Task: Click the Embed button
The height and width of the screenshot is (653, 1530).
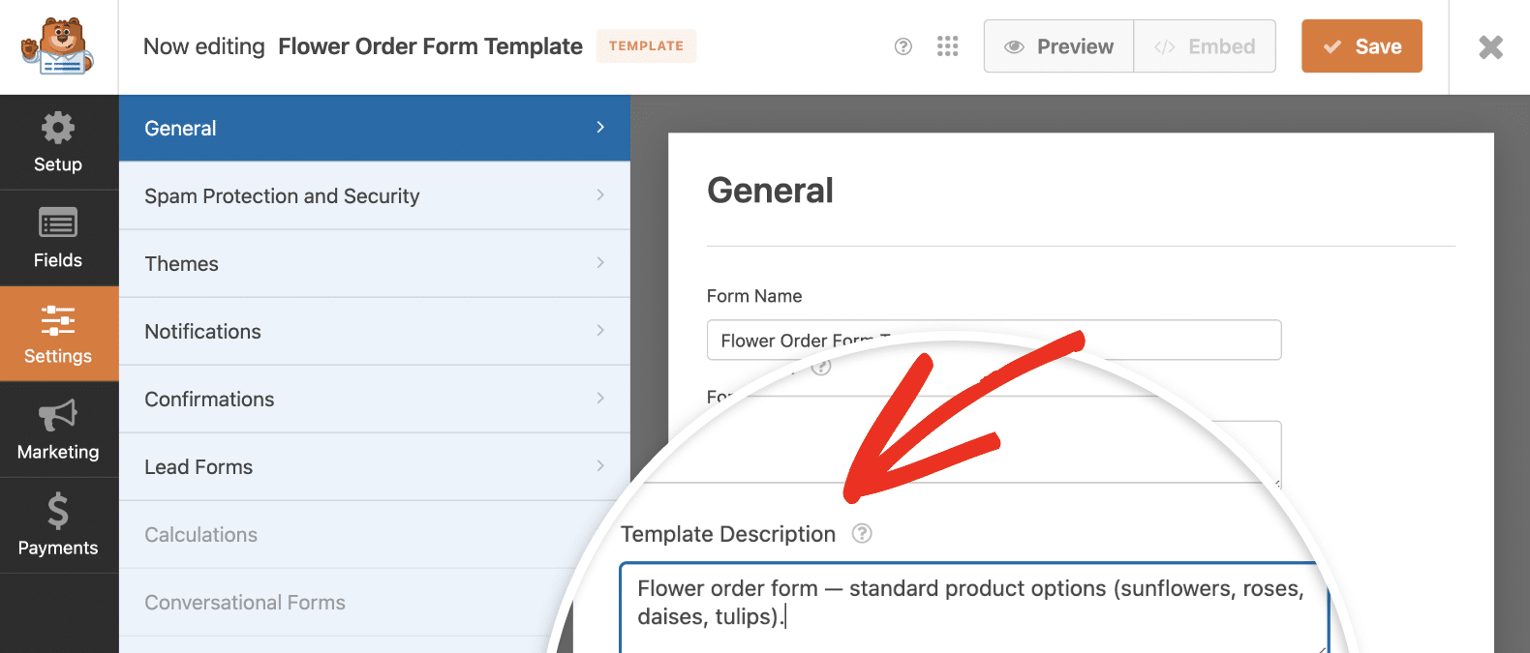Action: [x=1205, y=46]
